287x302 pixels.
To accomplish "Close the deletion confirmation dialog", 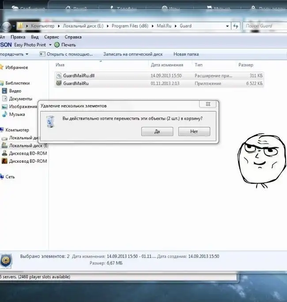I will 208,105.
